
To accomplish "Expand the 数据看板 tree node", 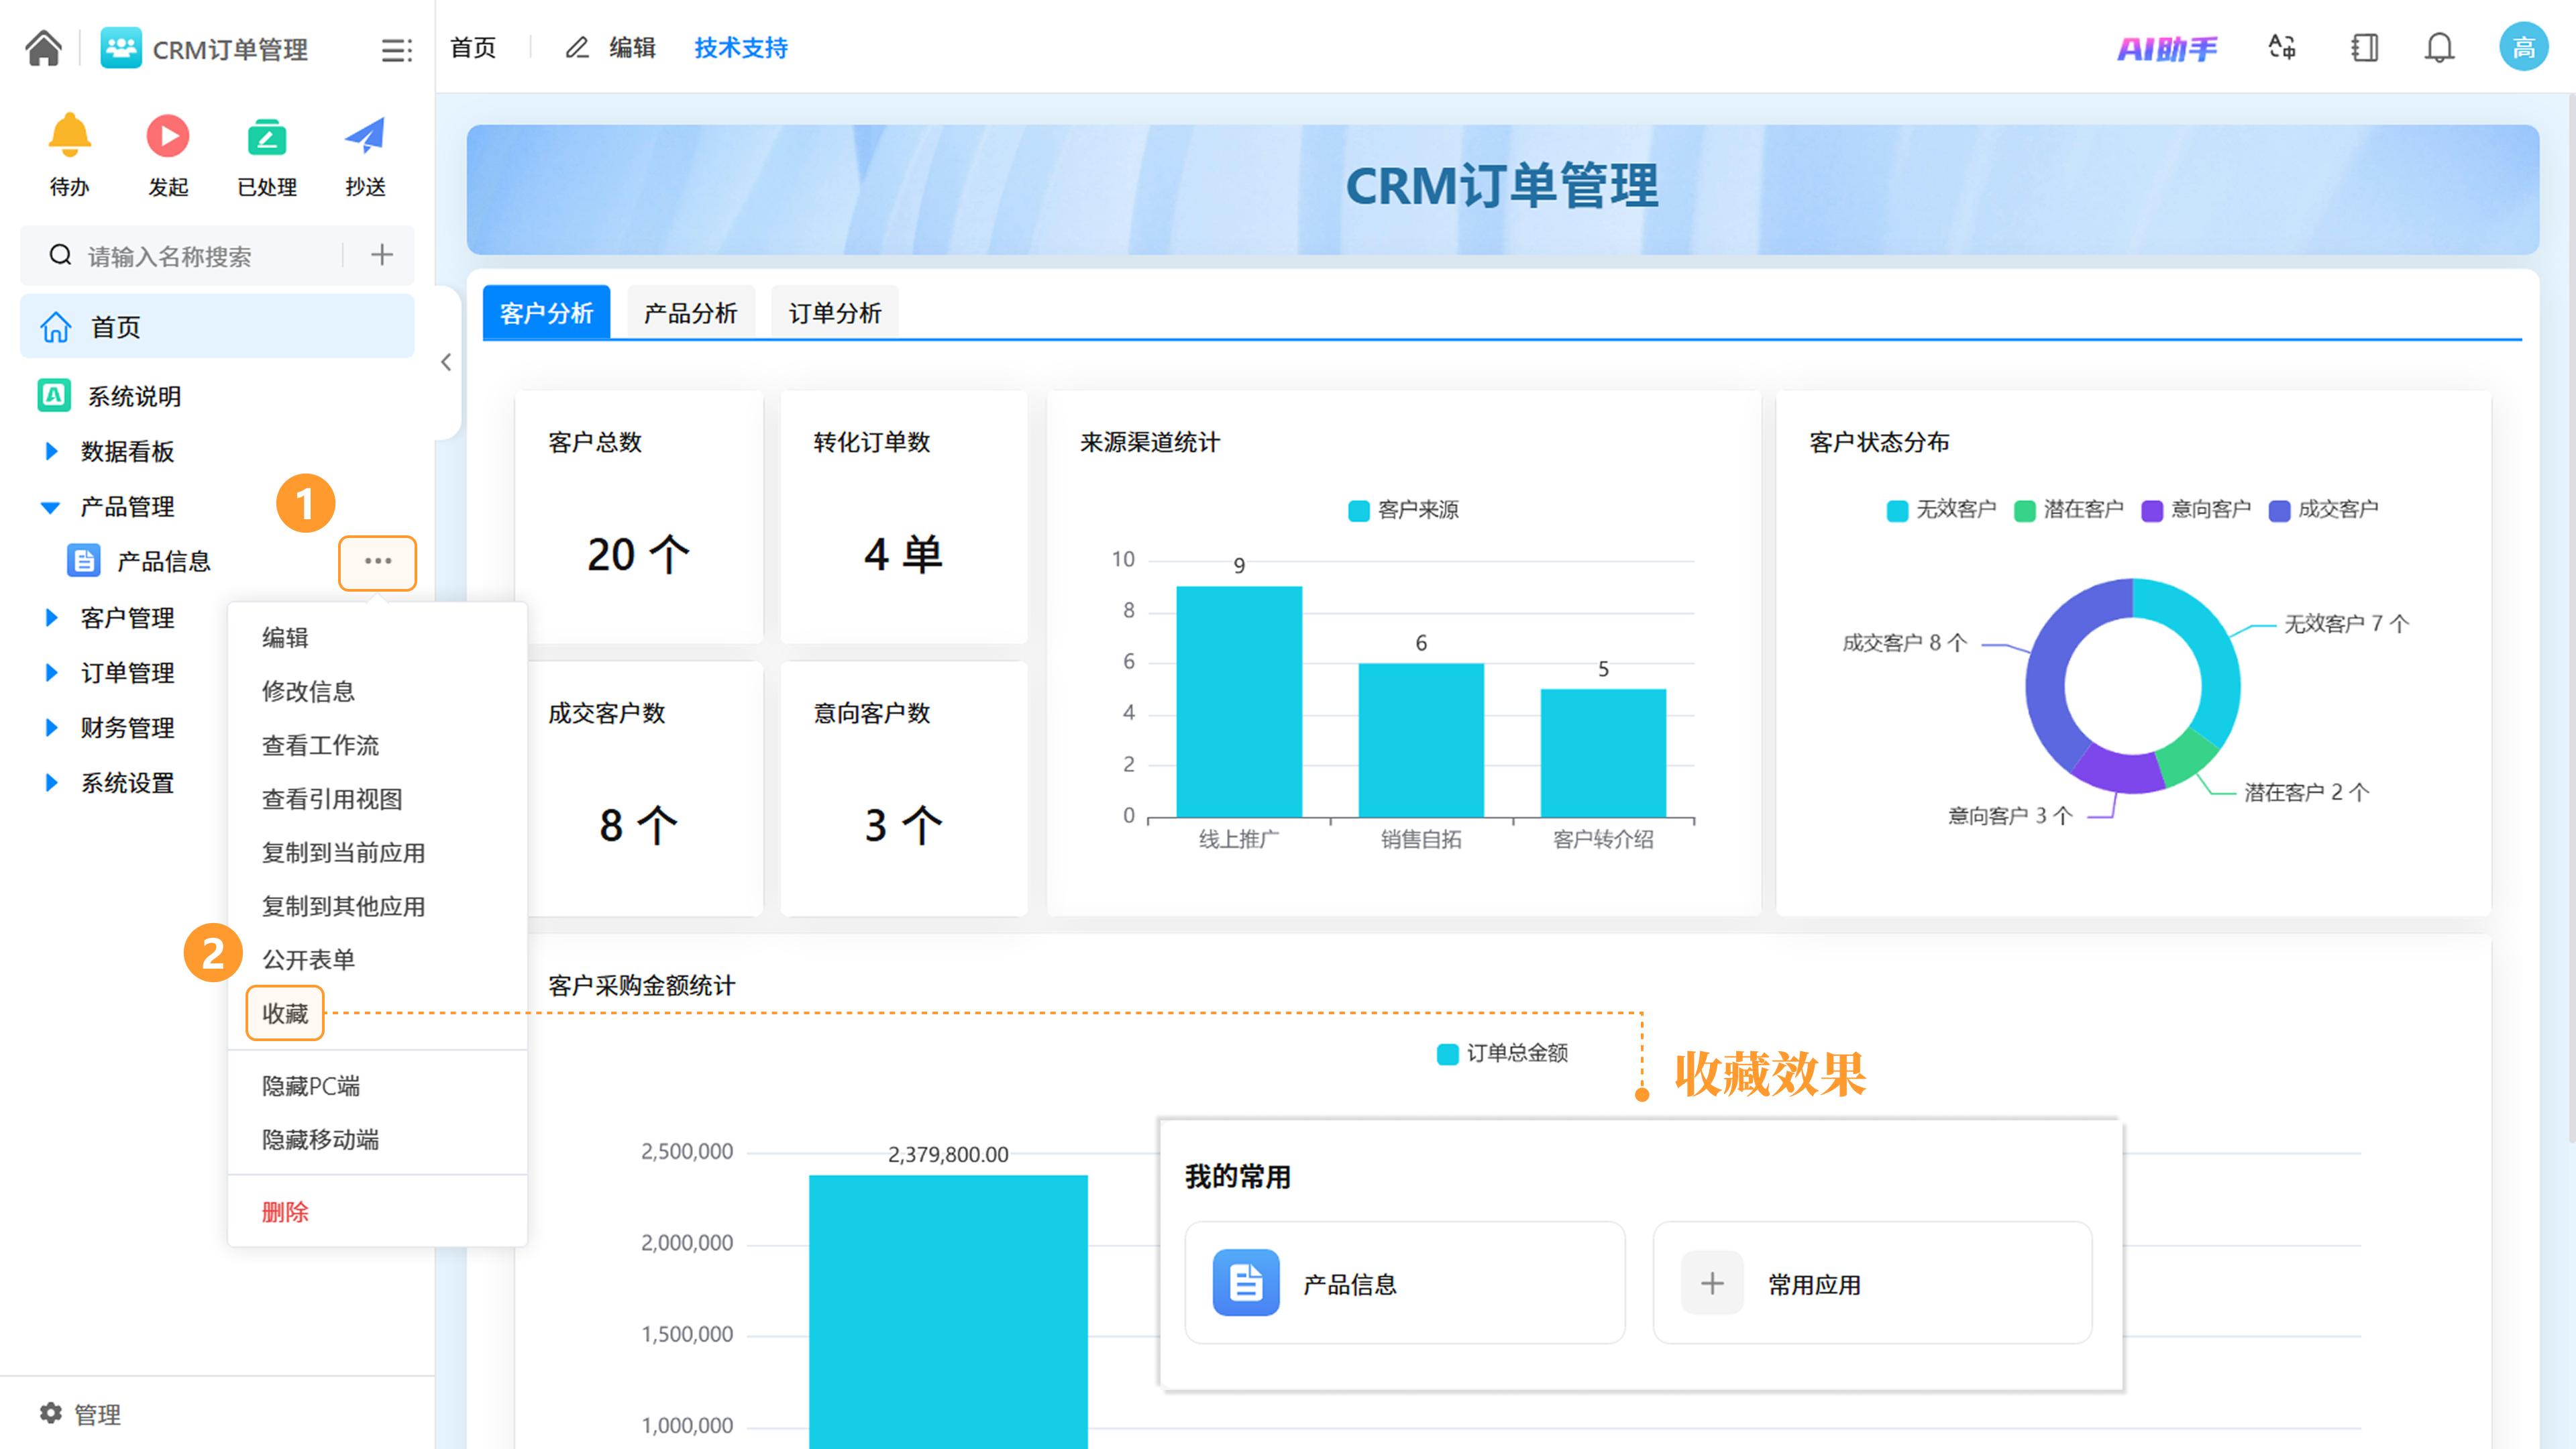I will [x=51, y=451].
